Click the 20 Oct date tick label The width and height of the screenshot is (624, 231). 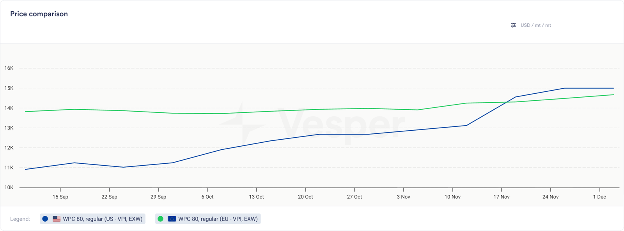pyautogui.click(x=305, y=197)
